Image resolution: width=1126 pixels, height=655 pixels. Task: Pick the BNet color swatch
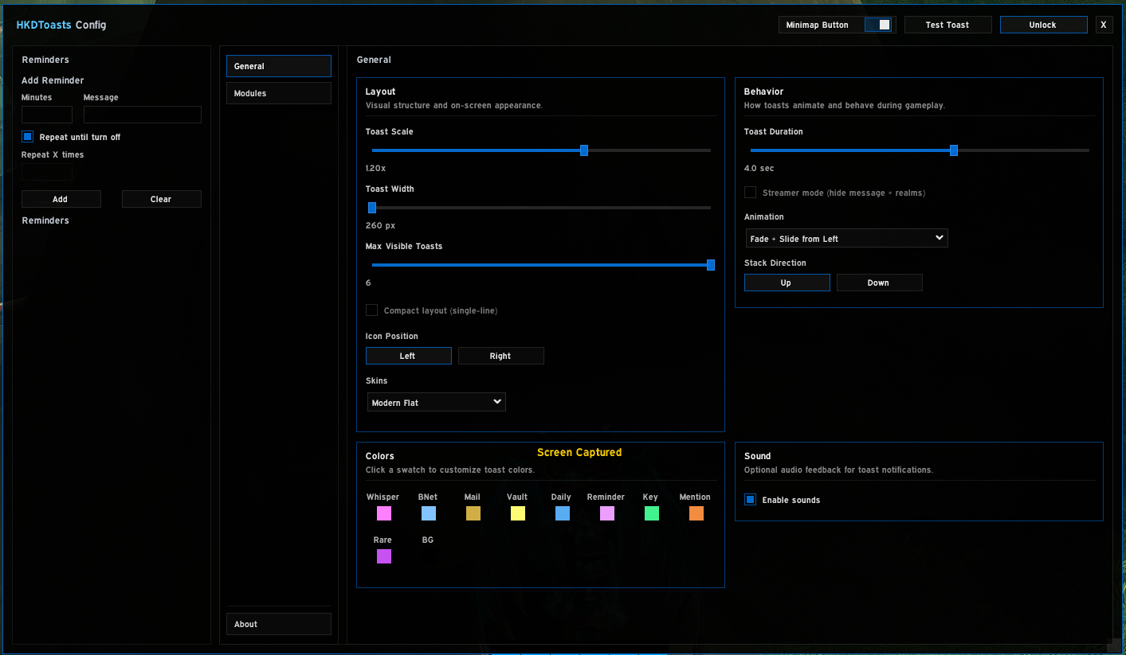click(429, 513)
